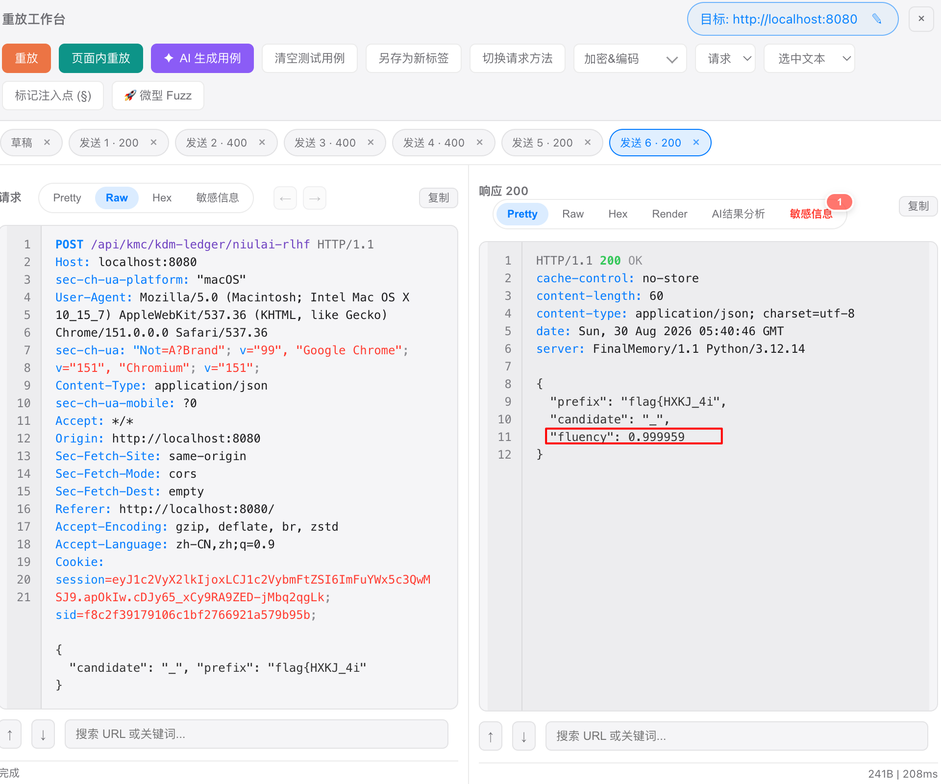The image size is (941, 784).
Task: Switch response view to Render
Action: point(669,214)
